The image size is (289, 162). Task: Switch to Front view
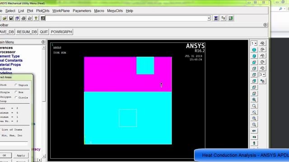(254, 62)
